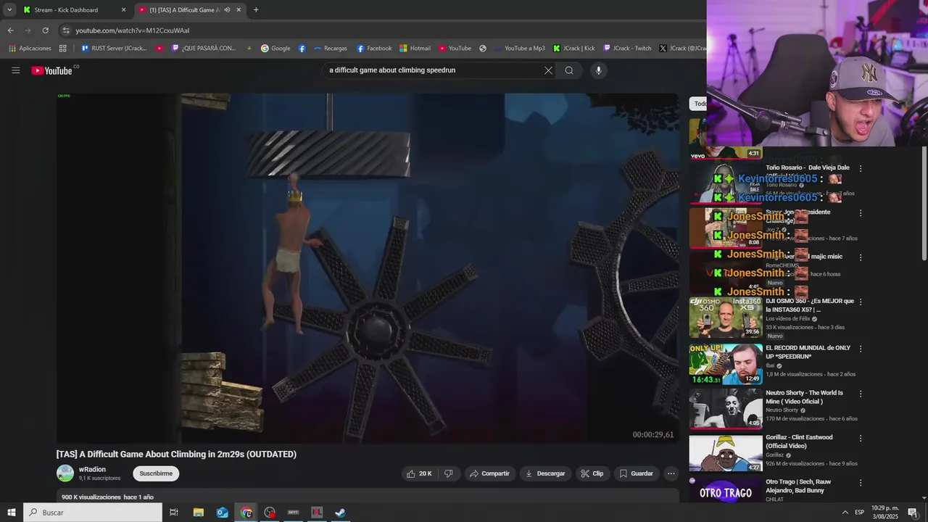Open the Google bookmark

[x=275, y=49]
